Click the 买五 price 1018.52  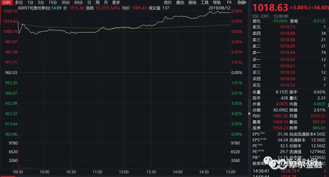point(287,85)
